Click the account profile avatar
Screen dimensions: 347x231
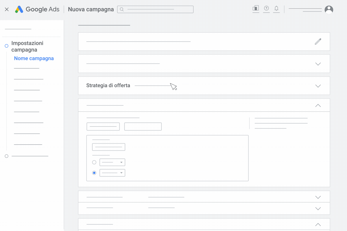click(329, 10)
